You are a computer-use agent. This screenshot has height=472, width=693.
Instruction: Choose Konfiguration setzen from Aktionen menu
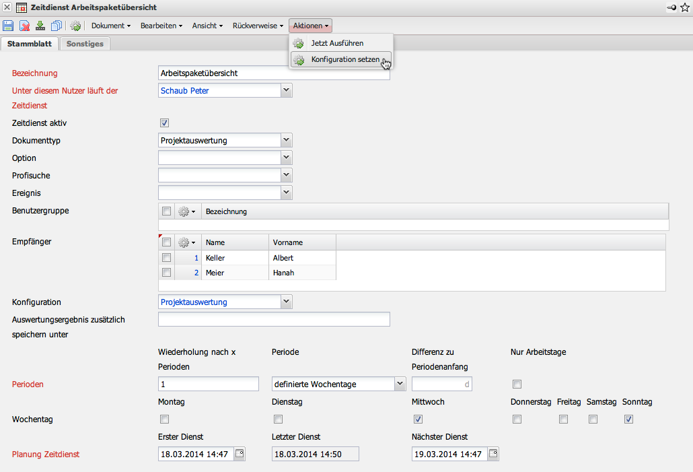[344, 60]
